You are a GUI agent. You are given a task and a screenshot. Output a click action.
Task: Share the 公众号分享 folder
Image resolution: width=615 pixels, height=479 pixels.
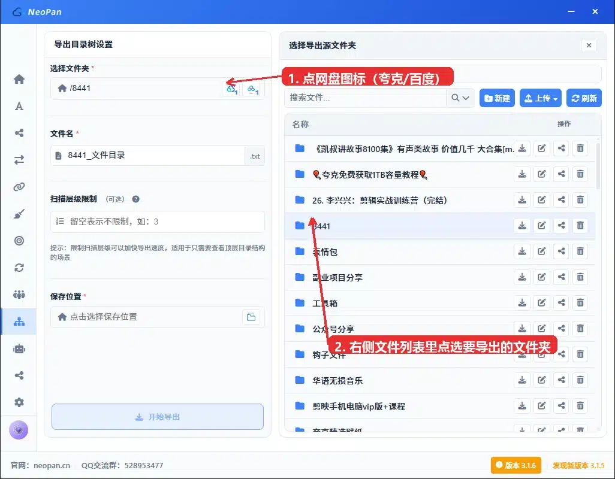(561, 329)
